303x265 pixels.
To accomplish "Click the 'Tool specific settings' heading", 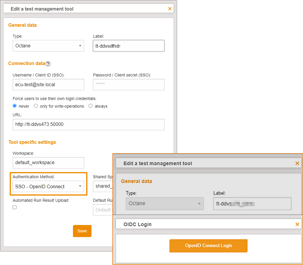I will click(x=32, y=142).
